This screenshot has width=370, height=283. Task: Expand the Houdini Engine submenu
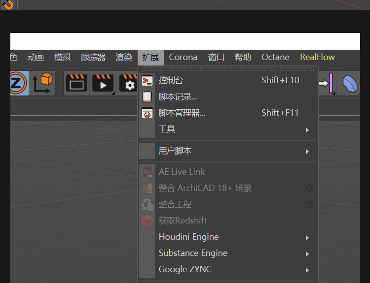click(228, 237)
